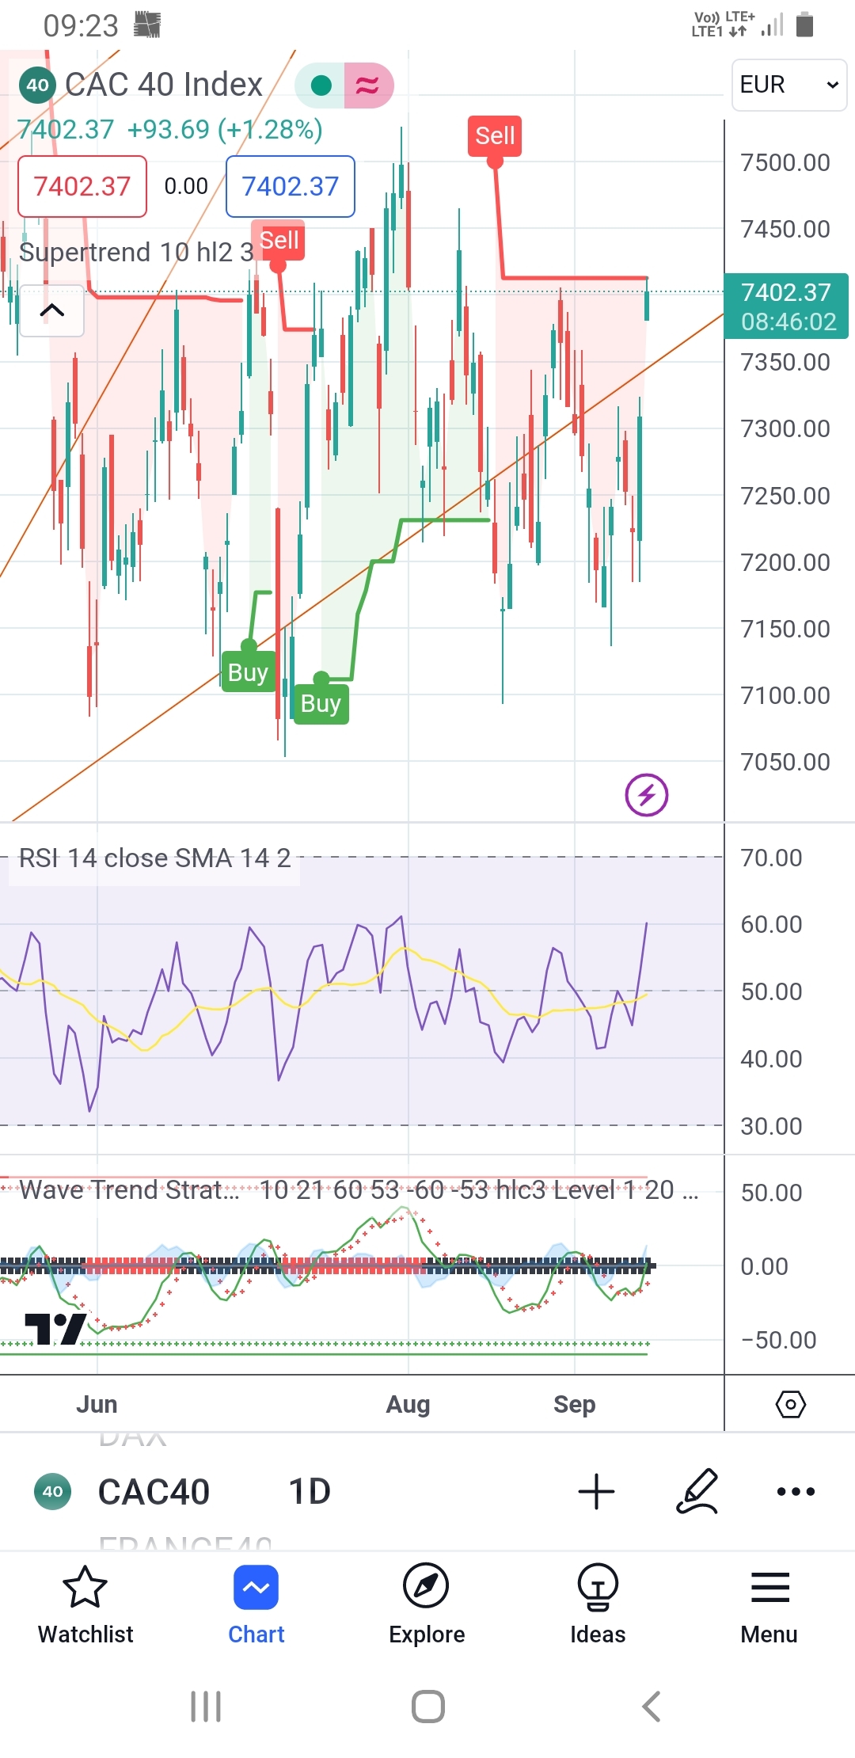Open the Watchlist tab
Viewport: 855px width, 1758px height.
point(85,1605)
